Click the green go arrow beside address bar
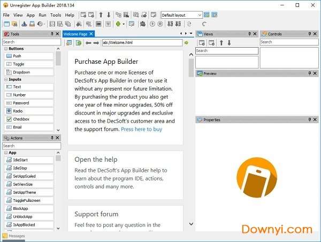This screenshot has height=242, width=321. [187, 43]
